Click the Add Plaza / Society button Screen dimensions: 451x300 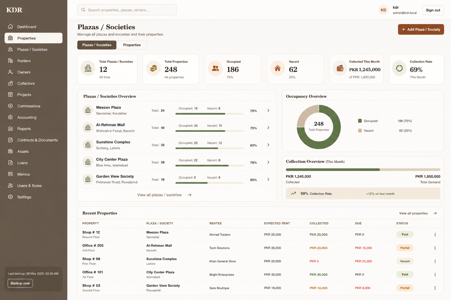coord(421,29)
